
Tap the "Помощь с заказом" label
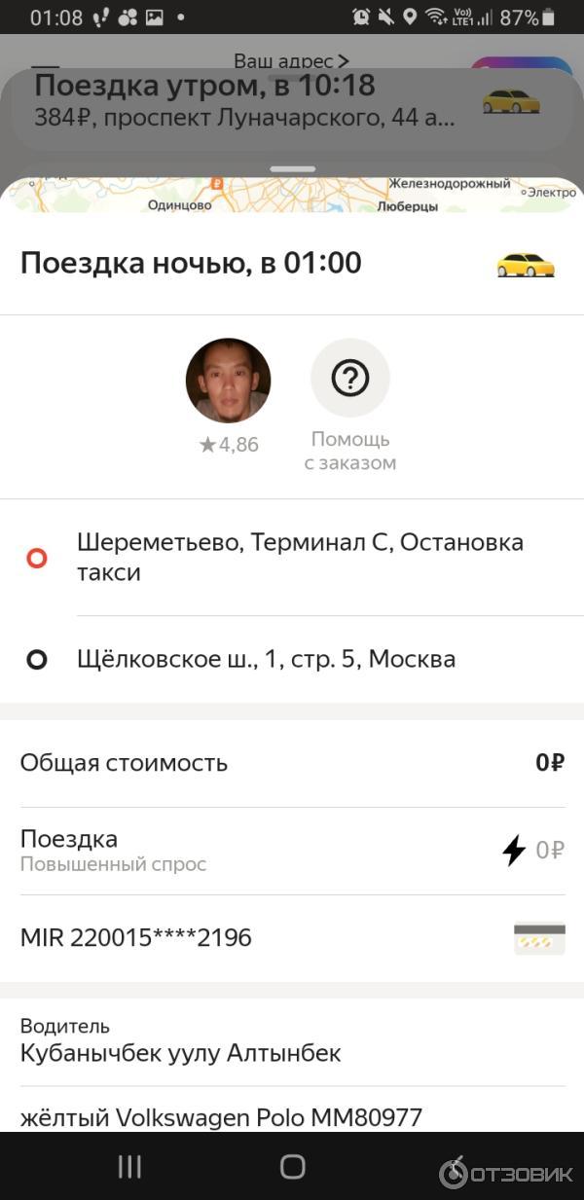pos(350,452)
